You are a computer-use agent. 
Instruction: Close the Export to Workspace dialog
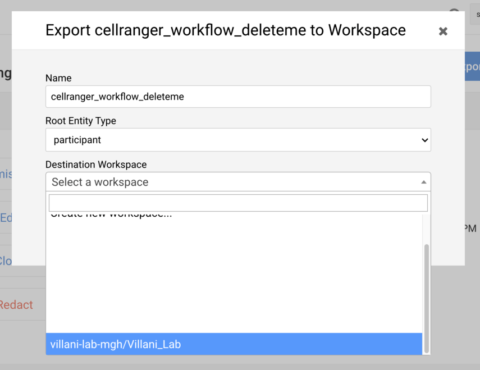[443, 31]
